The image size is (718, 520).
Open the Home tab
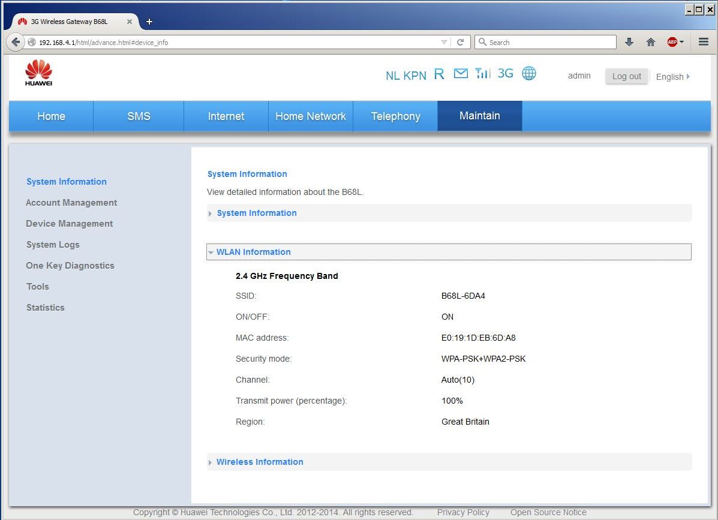[52, 116]
